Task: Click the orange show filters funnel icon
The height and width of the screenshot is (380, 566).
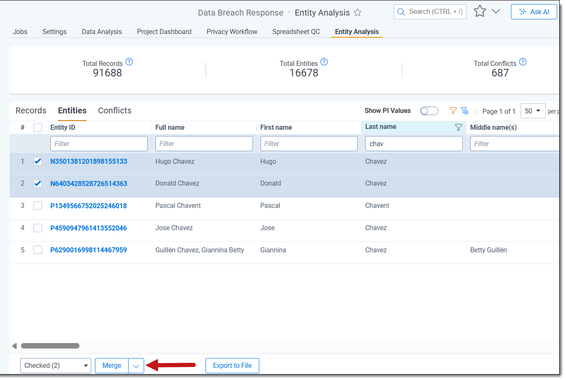Action: point(453,111)
